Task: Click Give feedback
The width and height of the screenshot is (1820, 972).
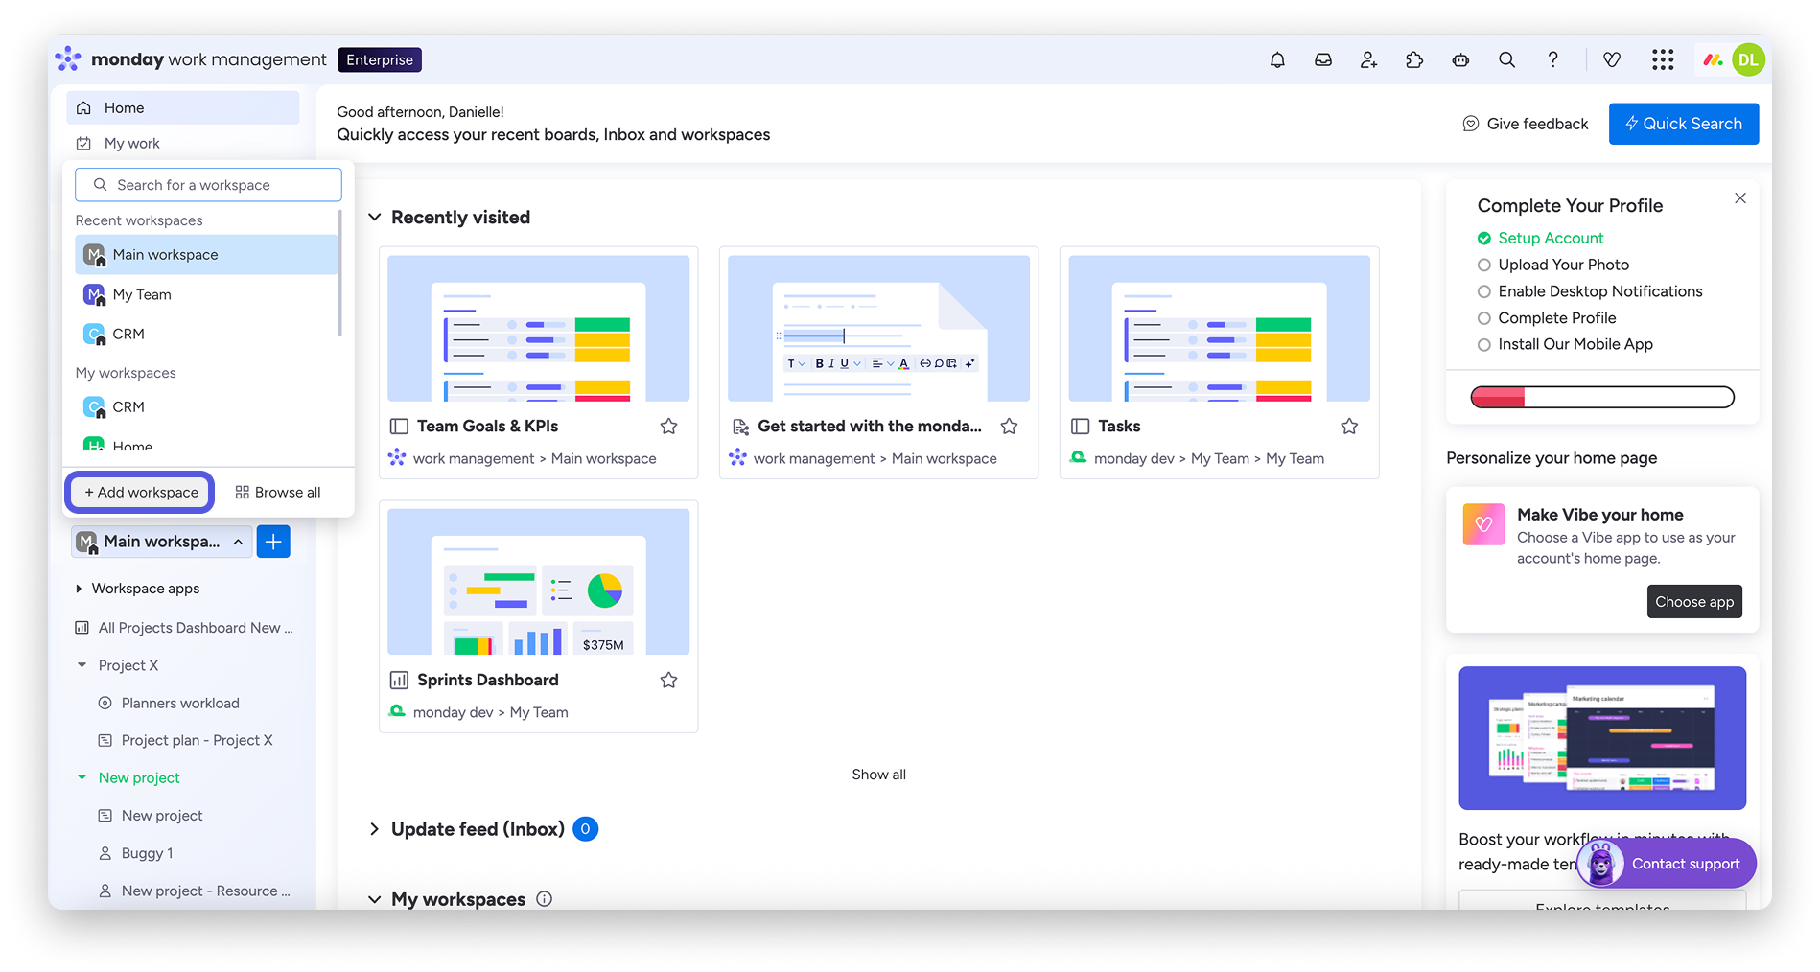Action: tap(1526, 124)
